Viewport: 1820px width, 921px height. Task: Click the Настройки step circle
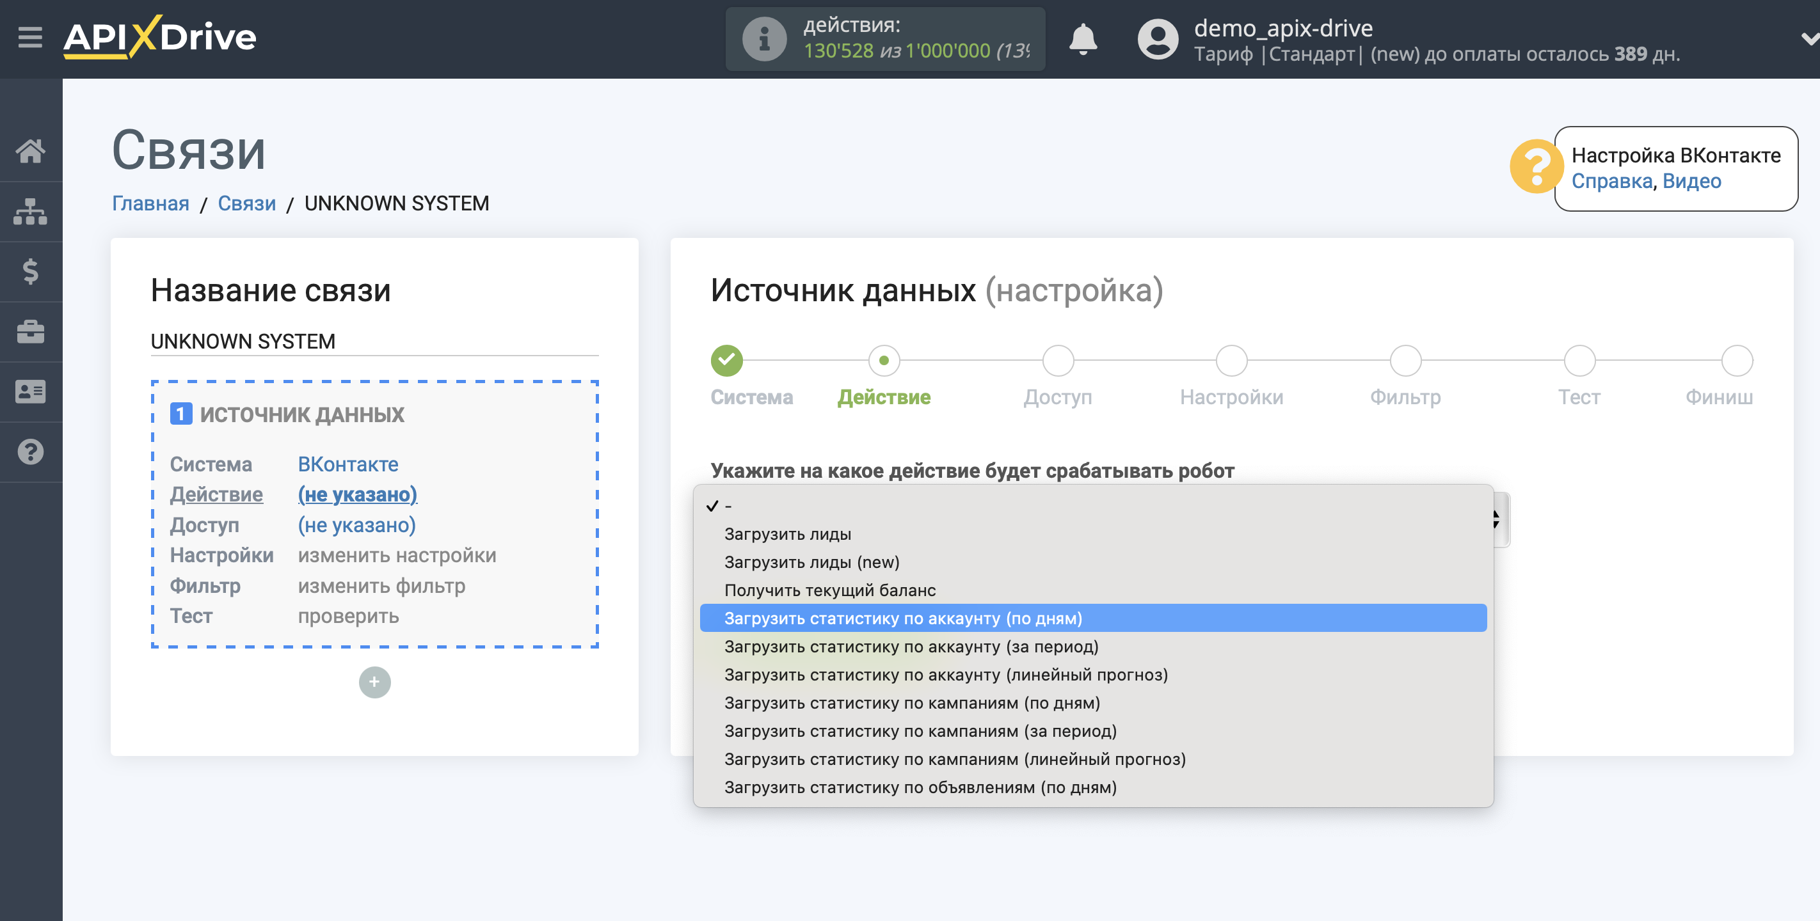pos(1231,361)
